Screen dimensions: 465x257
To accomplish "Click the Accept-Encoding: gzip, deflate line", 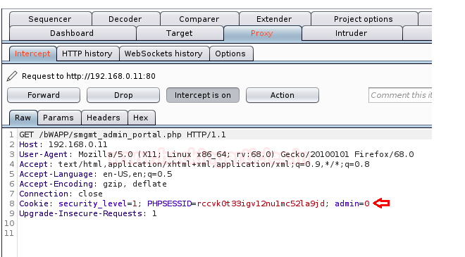I will point(93,184).
